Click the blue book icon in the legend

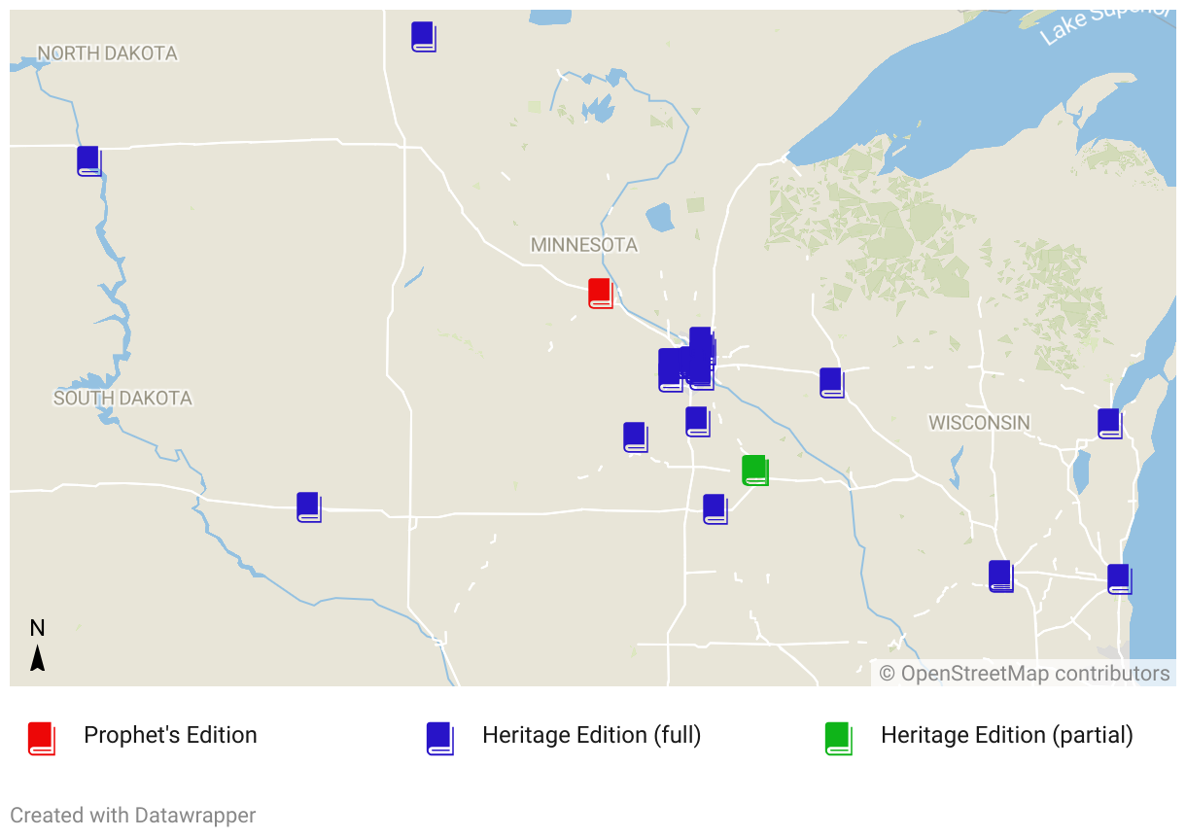coord(439,738)
